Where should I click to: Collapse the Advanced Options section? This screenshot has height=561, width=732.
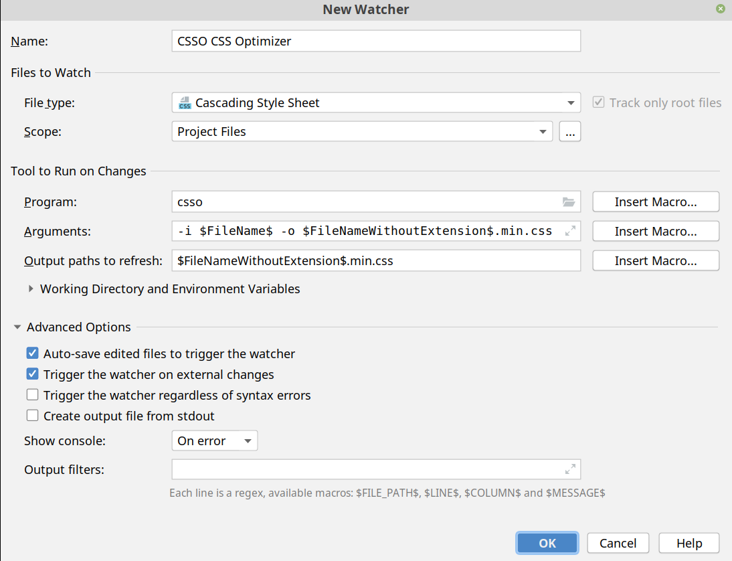[x=17, y=327]
